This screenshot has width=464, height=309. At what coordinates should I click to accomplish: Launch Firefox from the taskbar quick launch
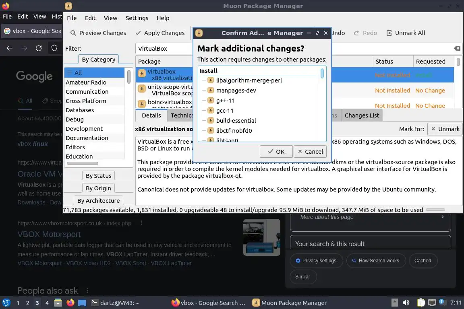[70, 303]
